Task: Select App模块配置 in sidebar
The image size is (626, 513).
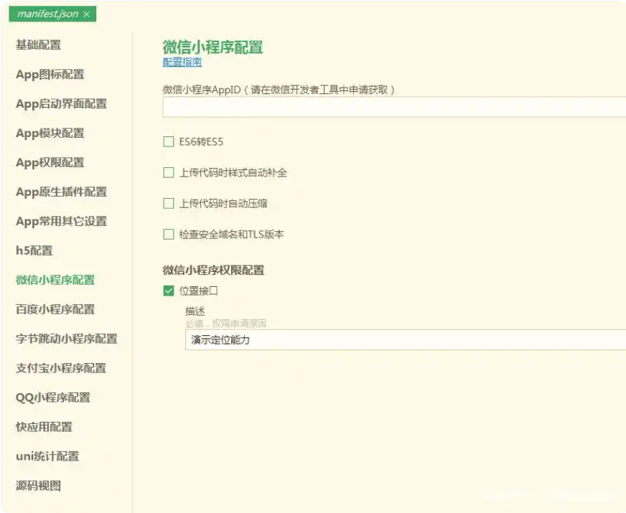Action: 50,133
